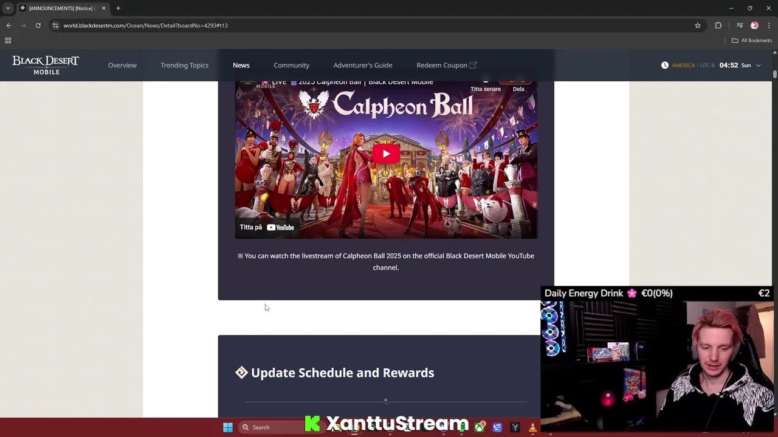Image resolution: width=778 pixels, height=437 pixels.
Task: Open the Apps grid in bookmarks bar
Action: click(x=8, y=41)
